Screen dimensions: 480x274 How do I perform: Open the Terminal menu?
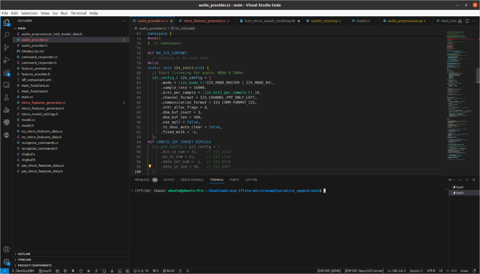pyautogui.click(x=79, y=13)
